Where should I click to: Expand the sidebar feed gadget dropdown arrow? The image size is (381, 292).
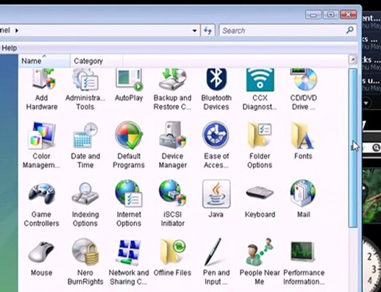tap(366, 103)
